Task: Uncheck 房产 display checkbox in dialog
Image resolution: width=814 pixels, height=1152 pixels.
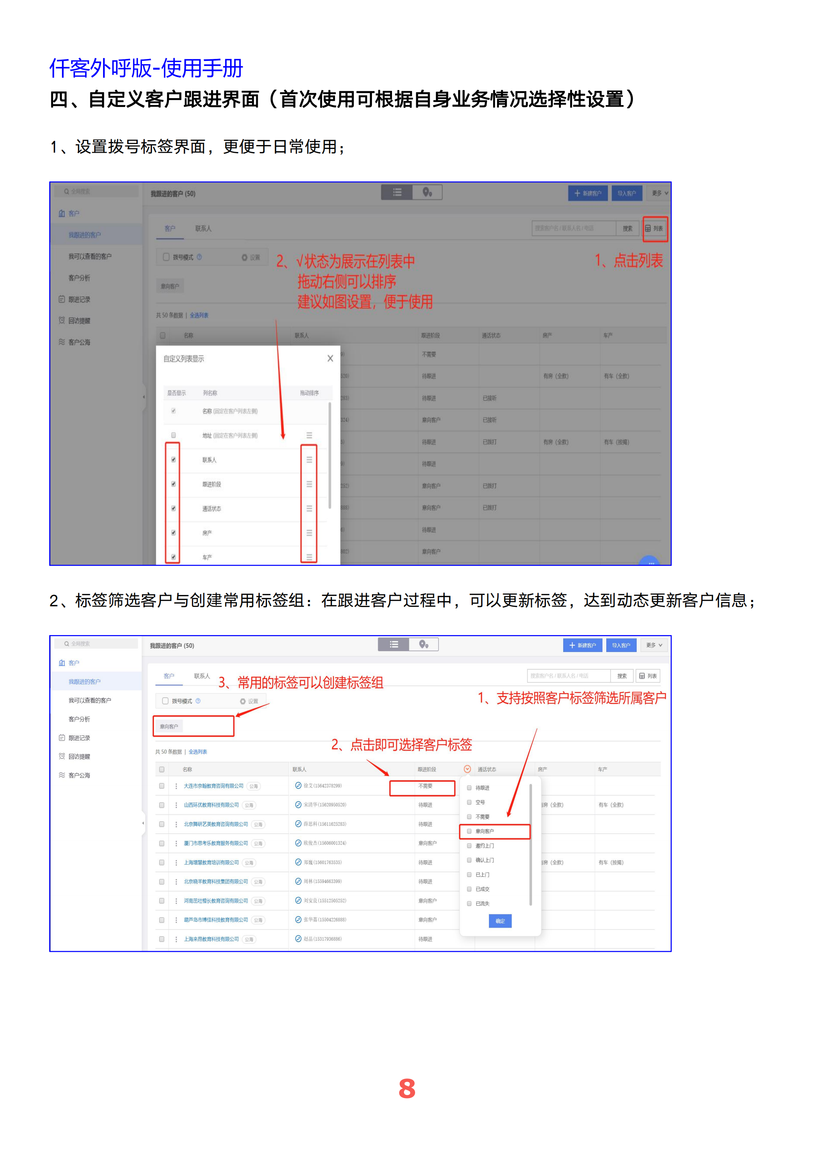Action: pyautogui.click(x=173, y=533)
